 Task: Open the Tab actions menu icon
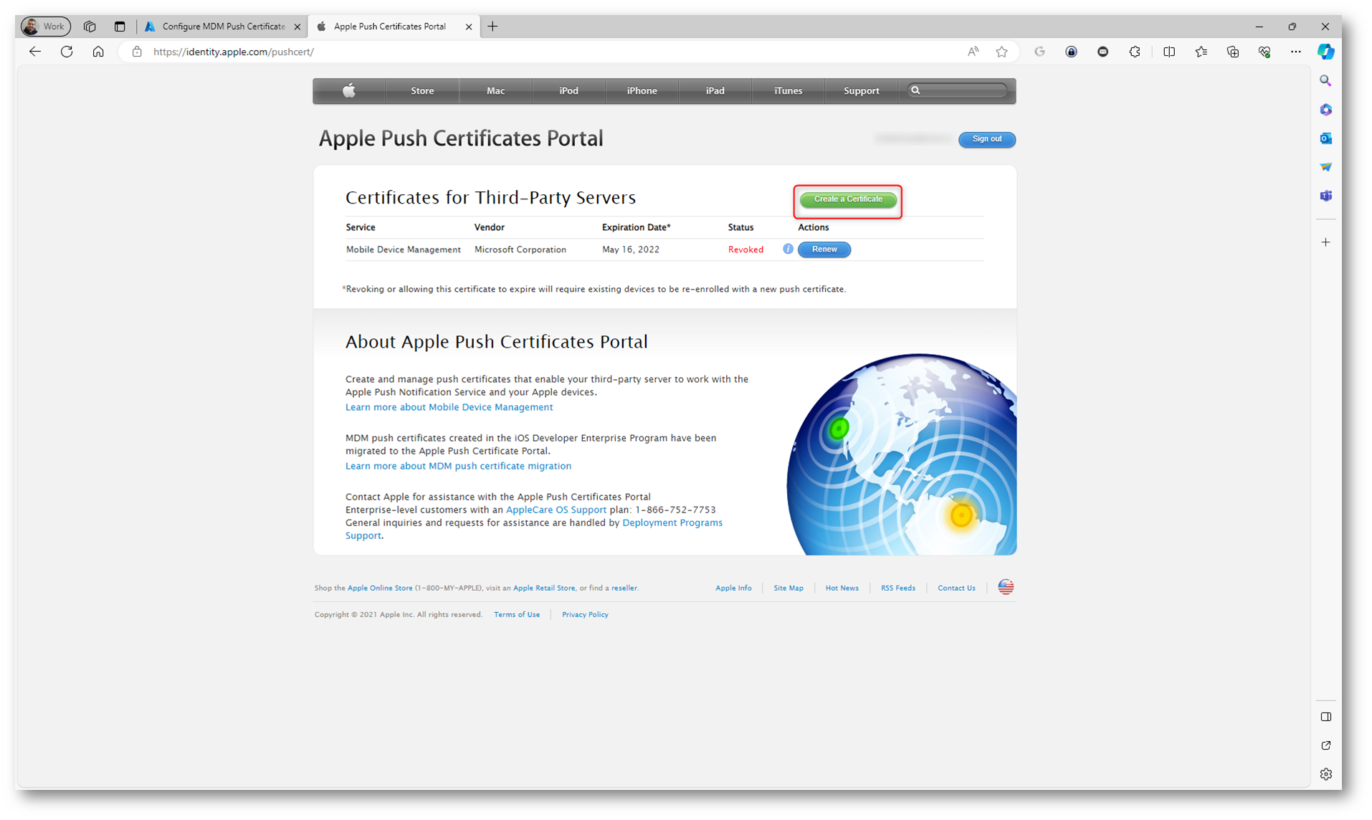click(x=120, y=27)
